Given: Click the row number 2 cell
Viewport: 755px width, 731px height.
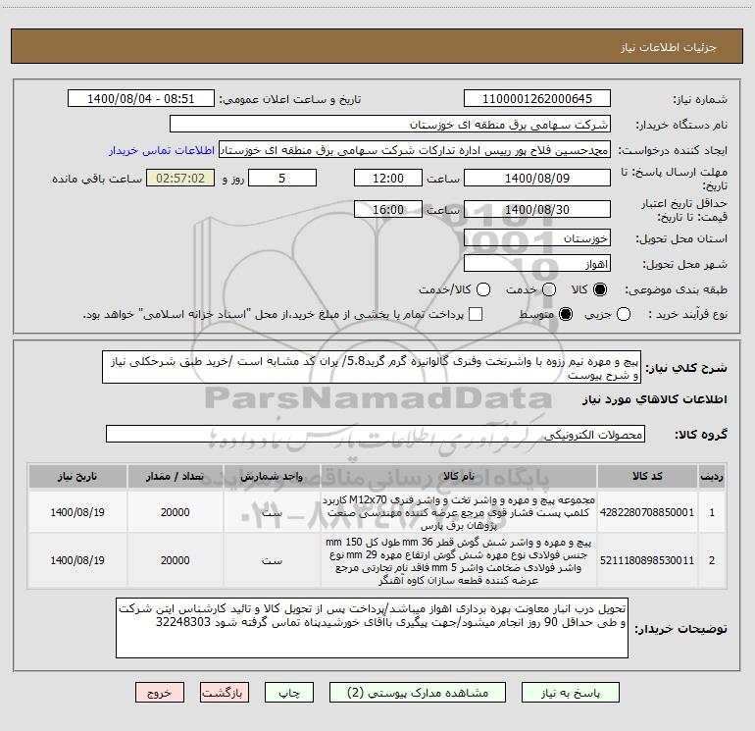Looking at the screenshot, I should coord(712,560).
